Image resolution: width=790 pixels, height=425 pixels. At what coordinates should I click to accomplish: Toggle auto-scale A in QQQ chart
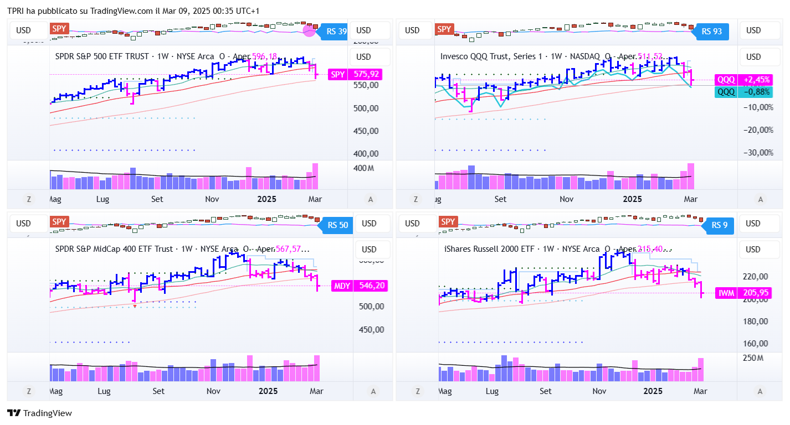[x=760, y=199]
